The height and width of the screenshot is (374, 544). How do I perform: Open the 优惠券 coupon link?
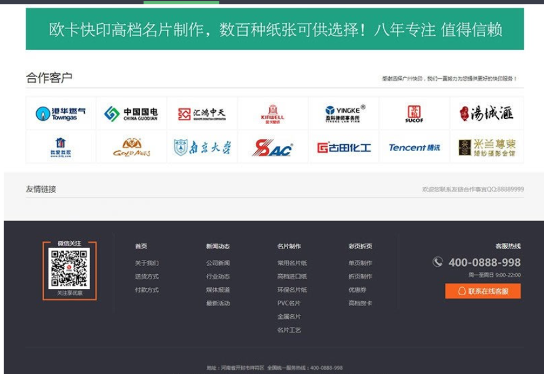[357, 289]
